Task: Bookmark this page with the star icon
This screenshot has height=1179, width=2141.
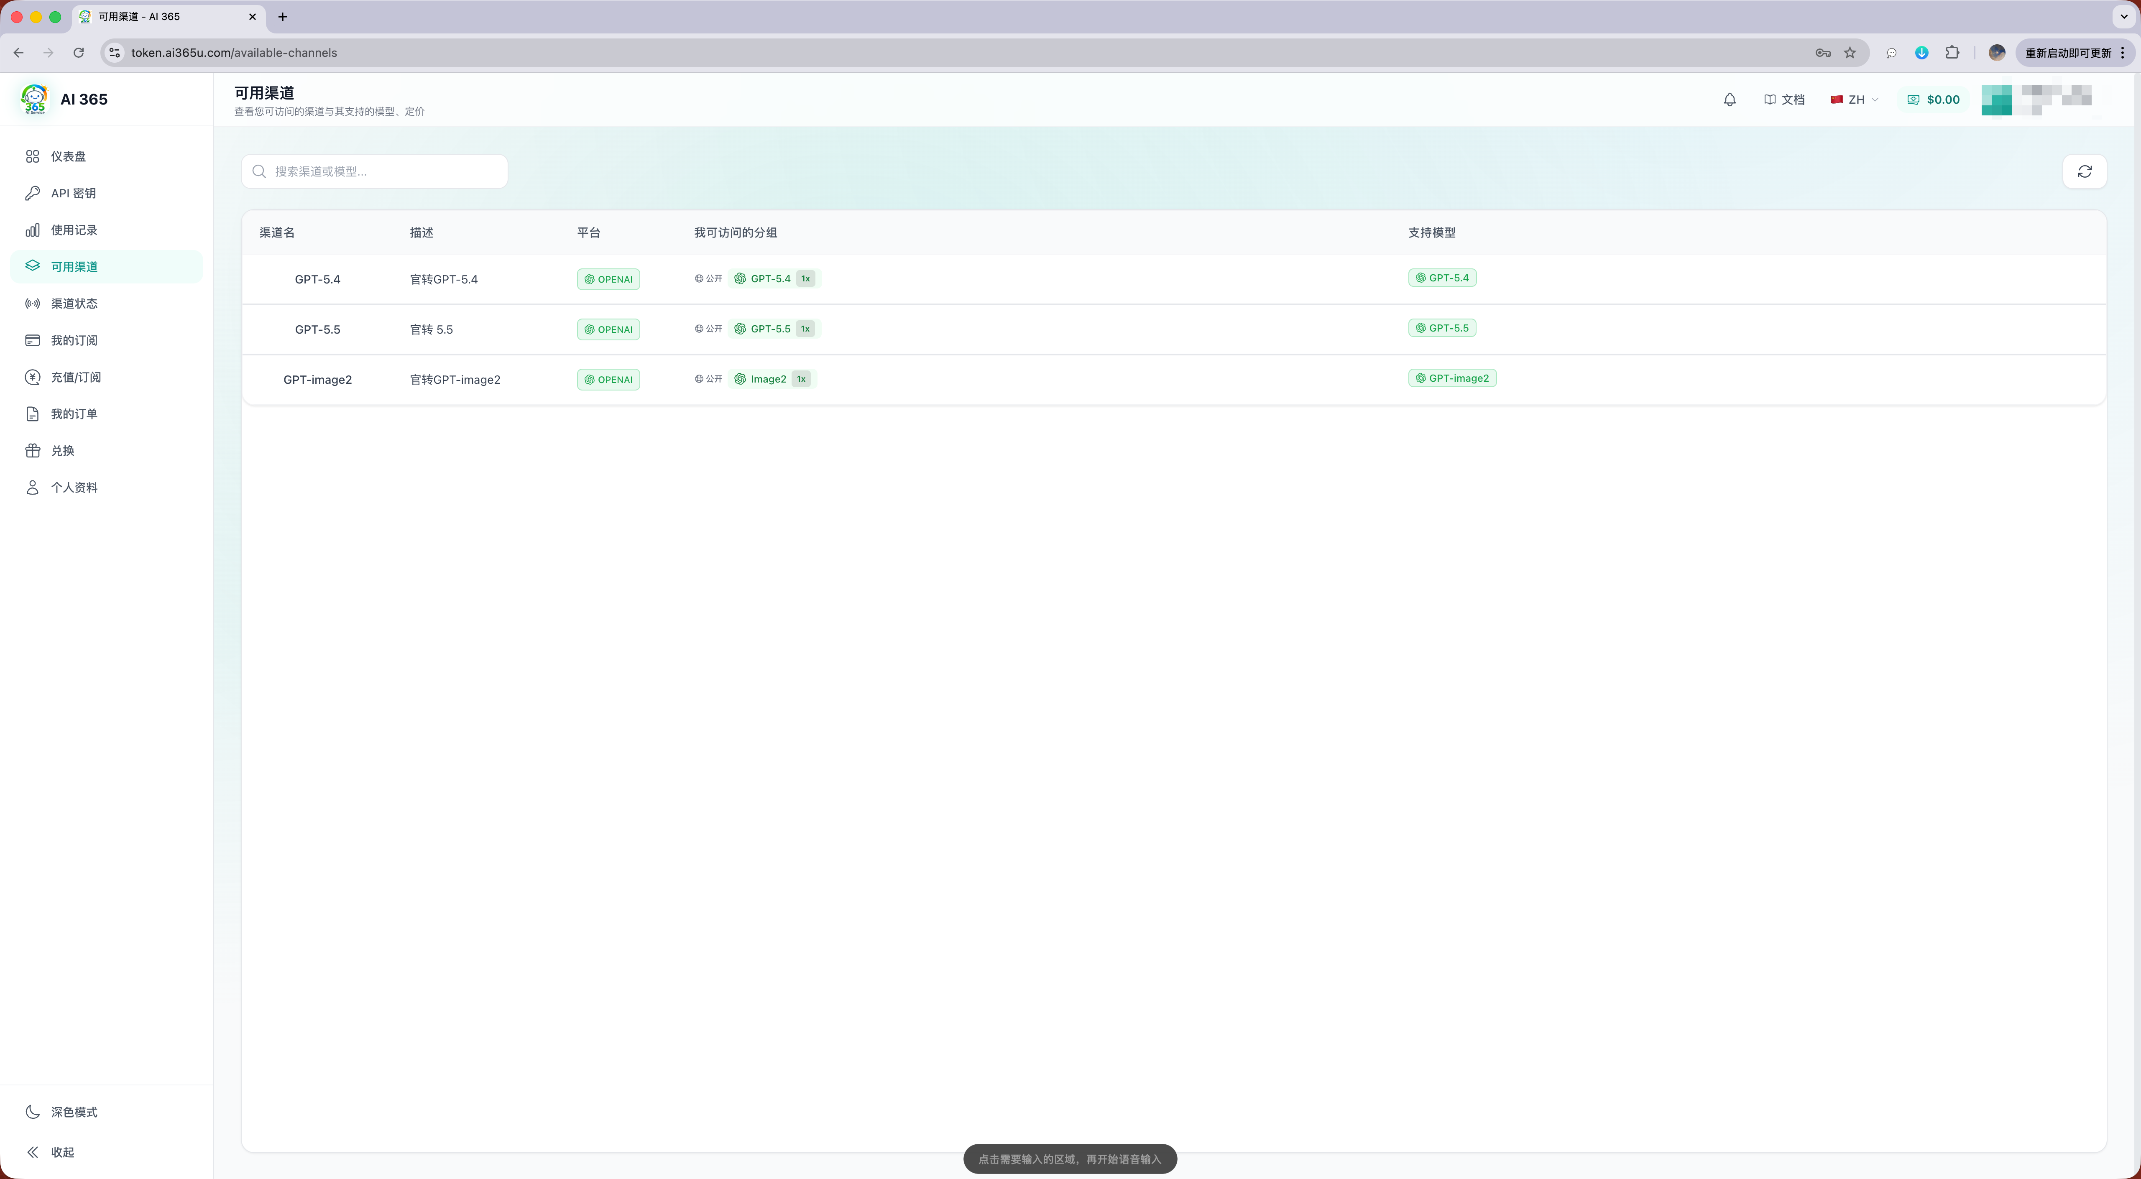Action: tap(1850, 52)
